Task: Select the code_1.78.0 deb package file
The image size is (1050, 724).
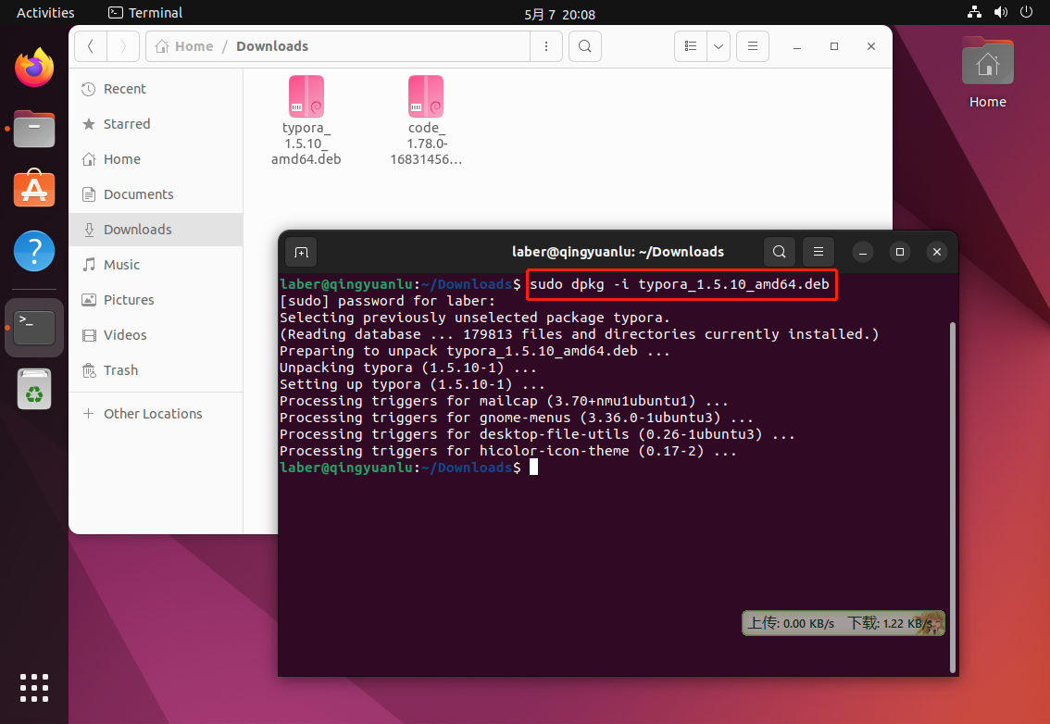Action: coord(426,120)
